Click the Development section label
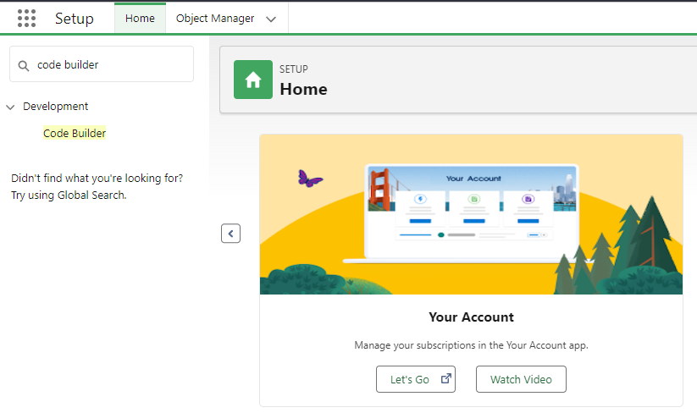This screenshot has height=413, width=697. coord(56,107)
